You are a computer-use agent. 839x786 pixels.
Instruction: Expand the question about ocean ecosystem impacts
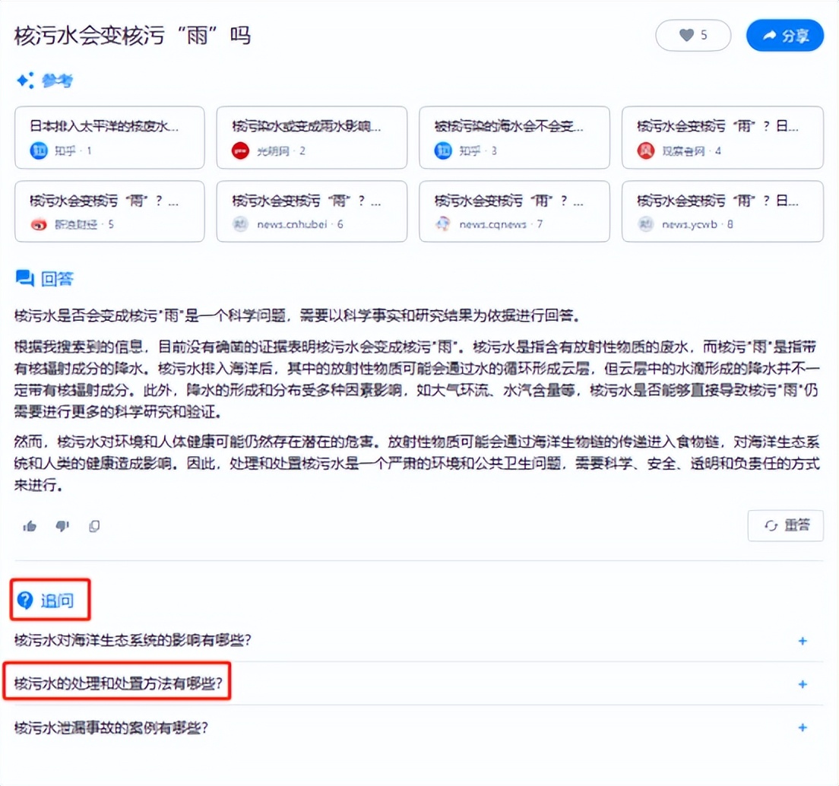(x=803, y=641)
